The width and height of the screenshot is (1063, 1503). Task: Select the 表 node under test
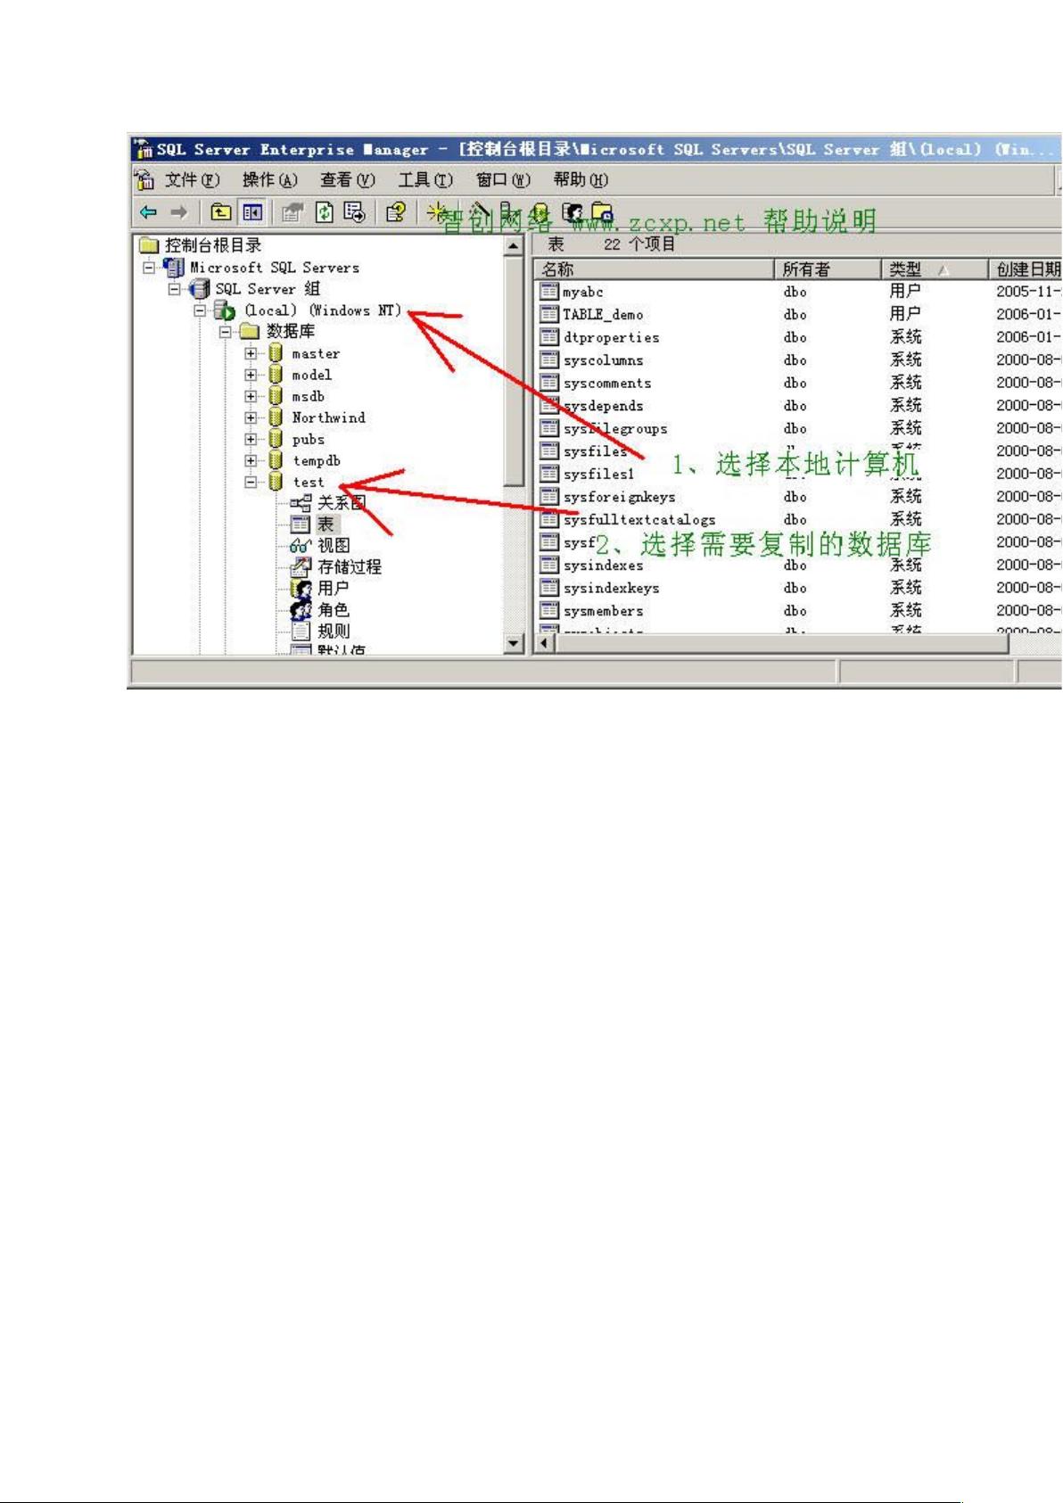click(x=325, y=524)
